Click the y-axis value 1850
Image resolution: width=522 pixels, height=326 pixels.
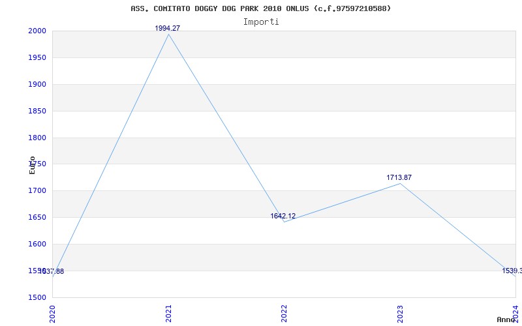pyautogui.click(x=37, y=111)
